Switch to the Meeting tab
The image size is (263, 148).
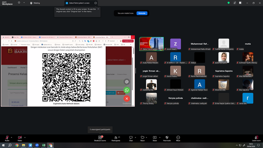(x=35, y=3)
